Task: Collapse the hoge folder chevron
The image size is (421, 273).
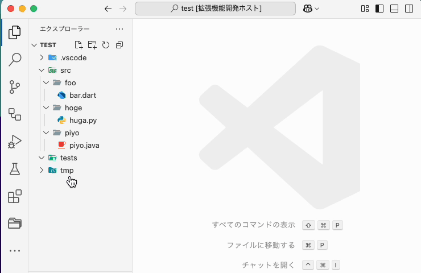Action: [46, 107]
